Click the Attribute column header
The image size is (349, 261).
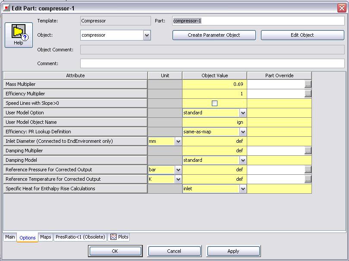(75, 75)
